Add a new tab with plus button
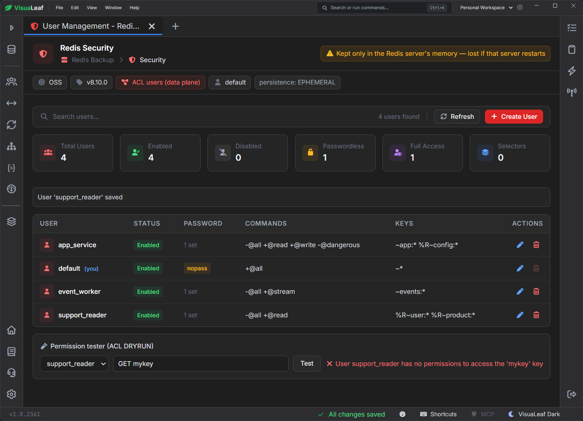This screenshot has width=583, height=421. (x=175, y=26)
